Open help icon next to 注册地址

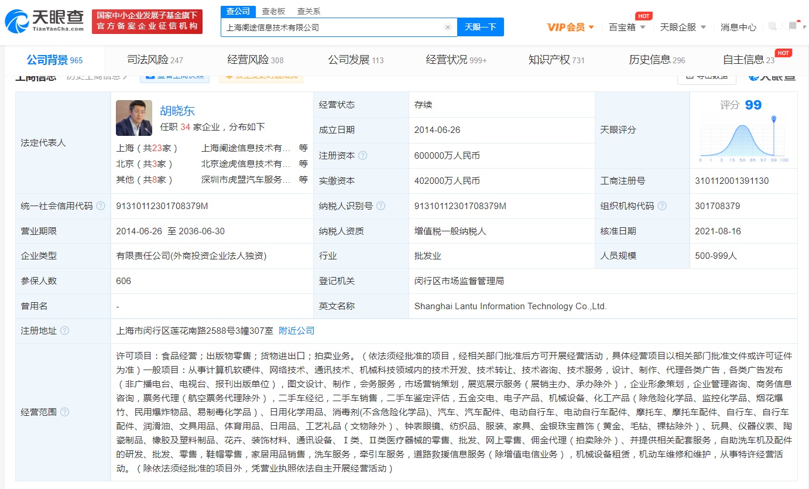(x=64, y=331)
